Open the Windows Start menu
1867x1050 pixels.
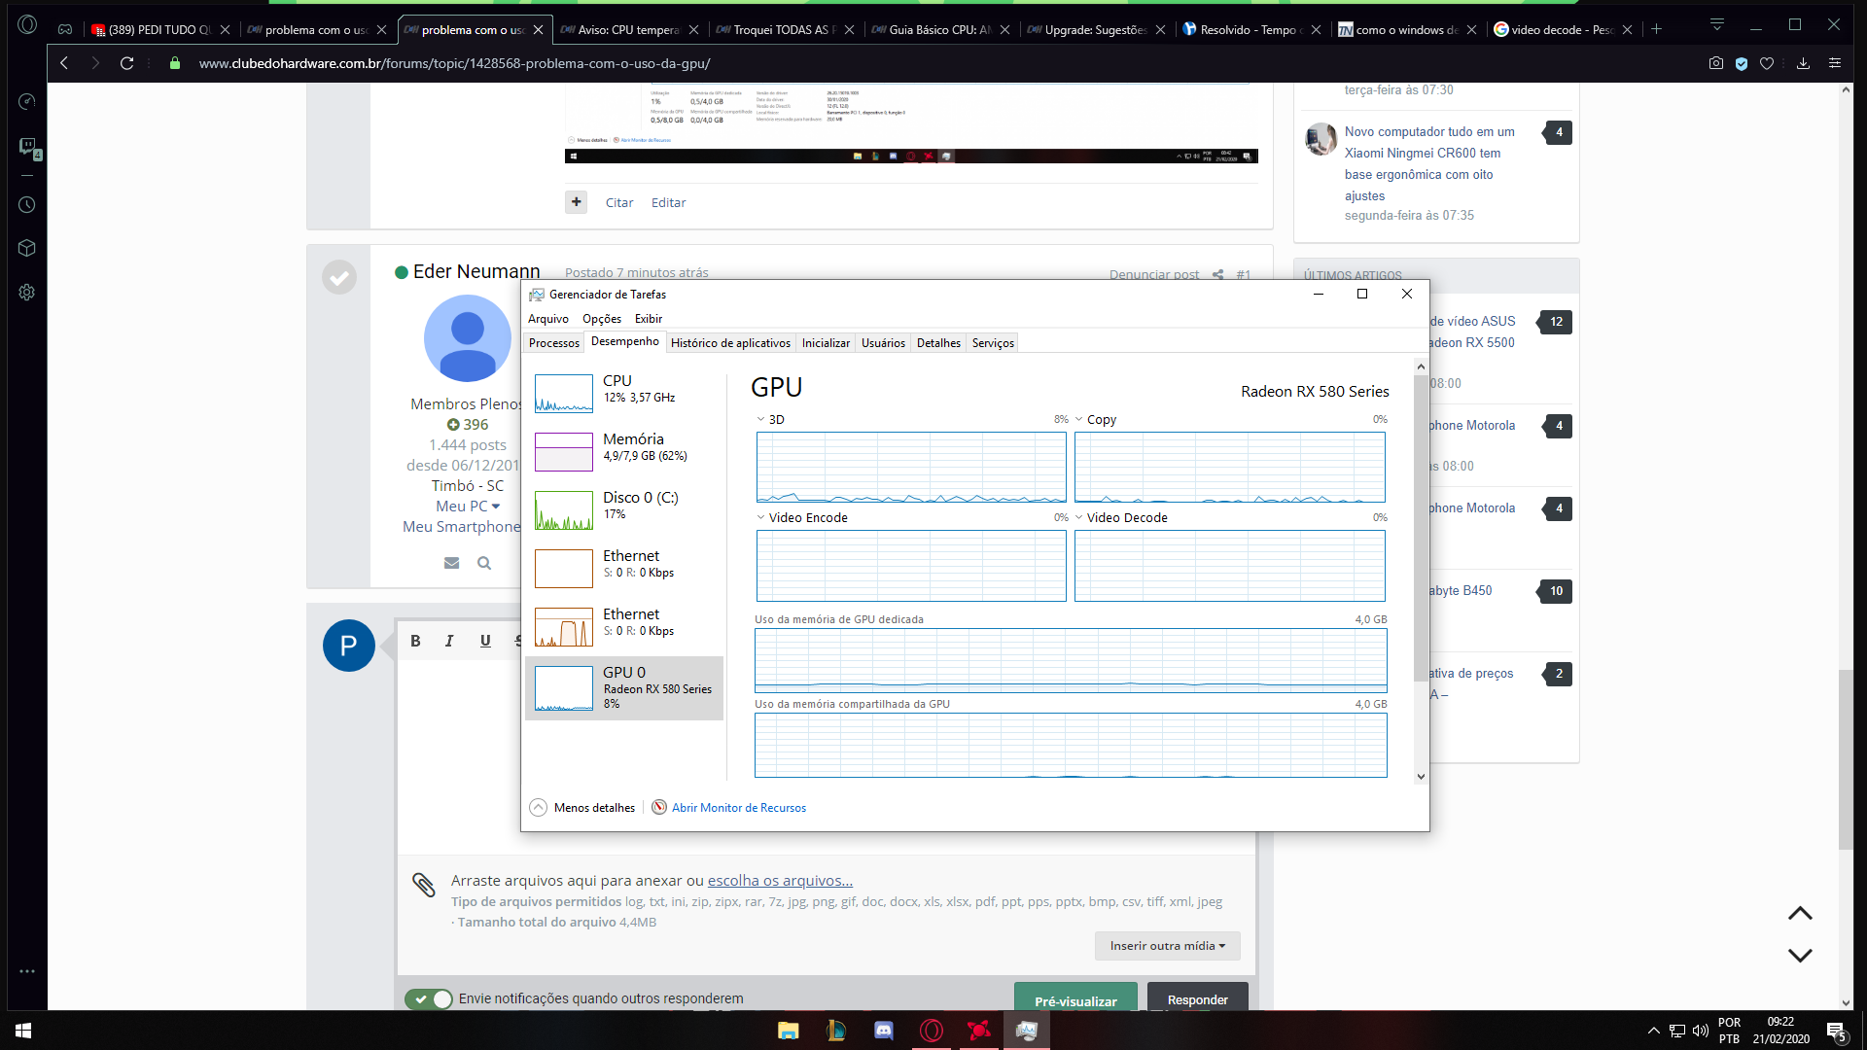click(x=23, y=1031)
